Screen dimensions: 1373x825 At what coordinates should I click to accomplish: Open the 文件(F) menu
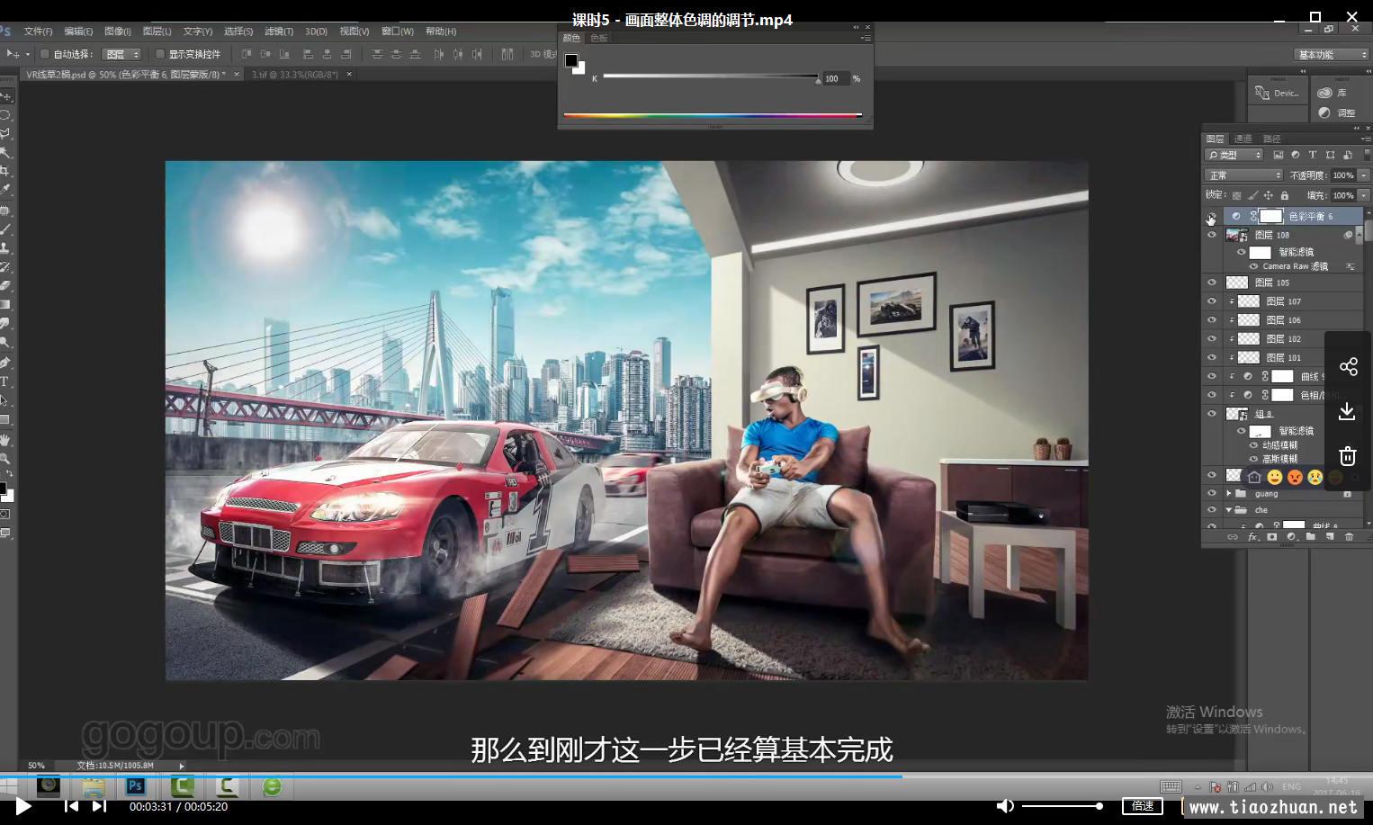38,31
